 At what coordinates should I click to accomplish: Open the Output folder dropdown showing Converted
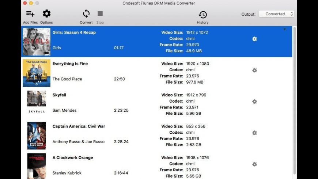coord(277,14)
